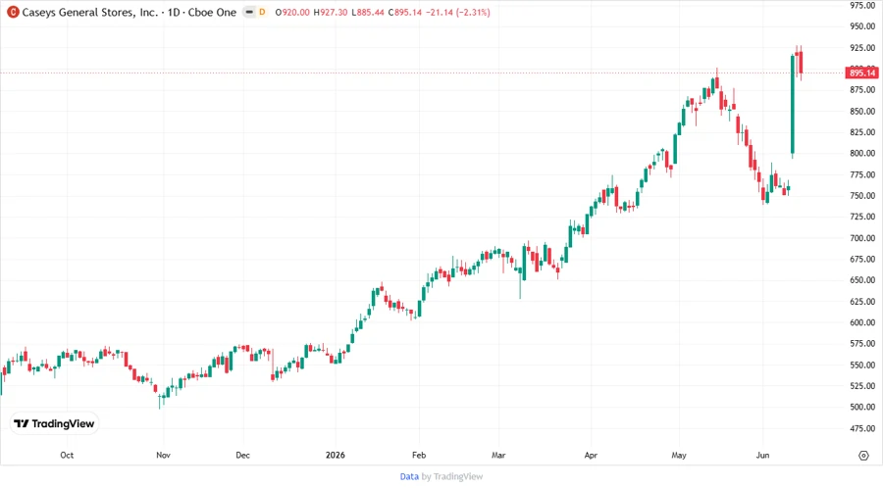Click the 850.00 price axis label
883x488 pixels.
(x=862, y=112)
